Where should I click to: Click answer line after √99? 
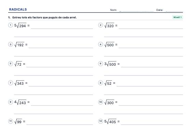(60, 125)
